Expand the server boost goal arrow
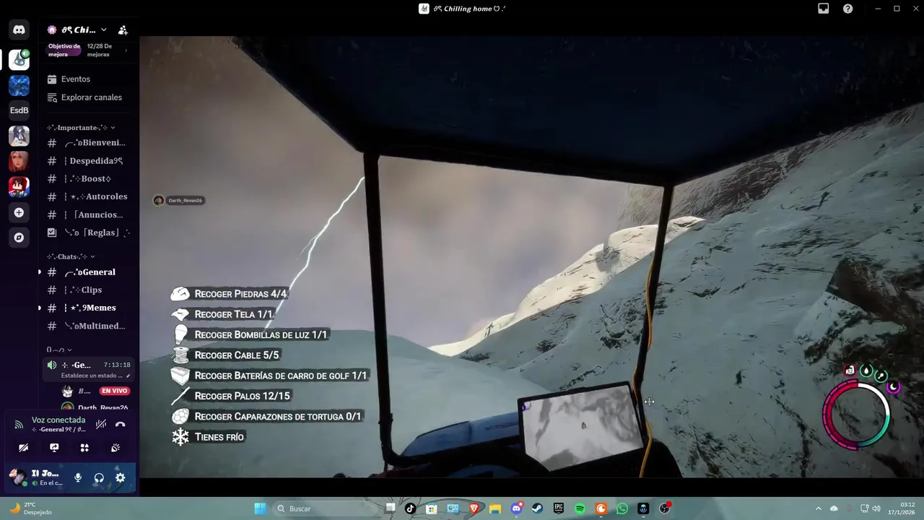 pyautogui.click(x=126, y=50)
